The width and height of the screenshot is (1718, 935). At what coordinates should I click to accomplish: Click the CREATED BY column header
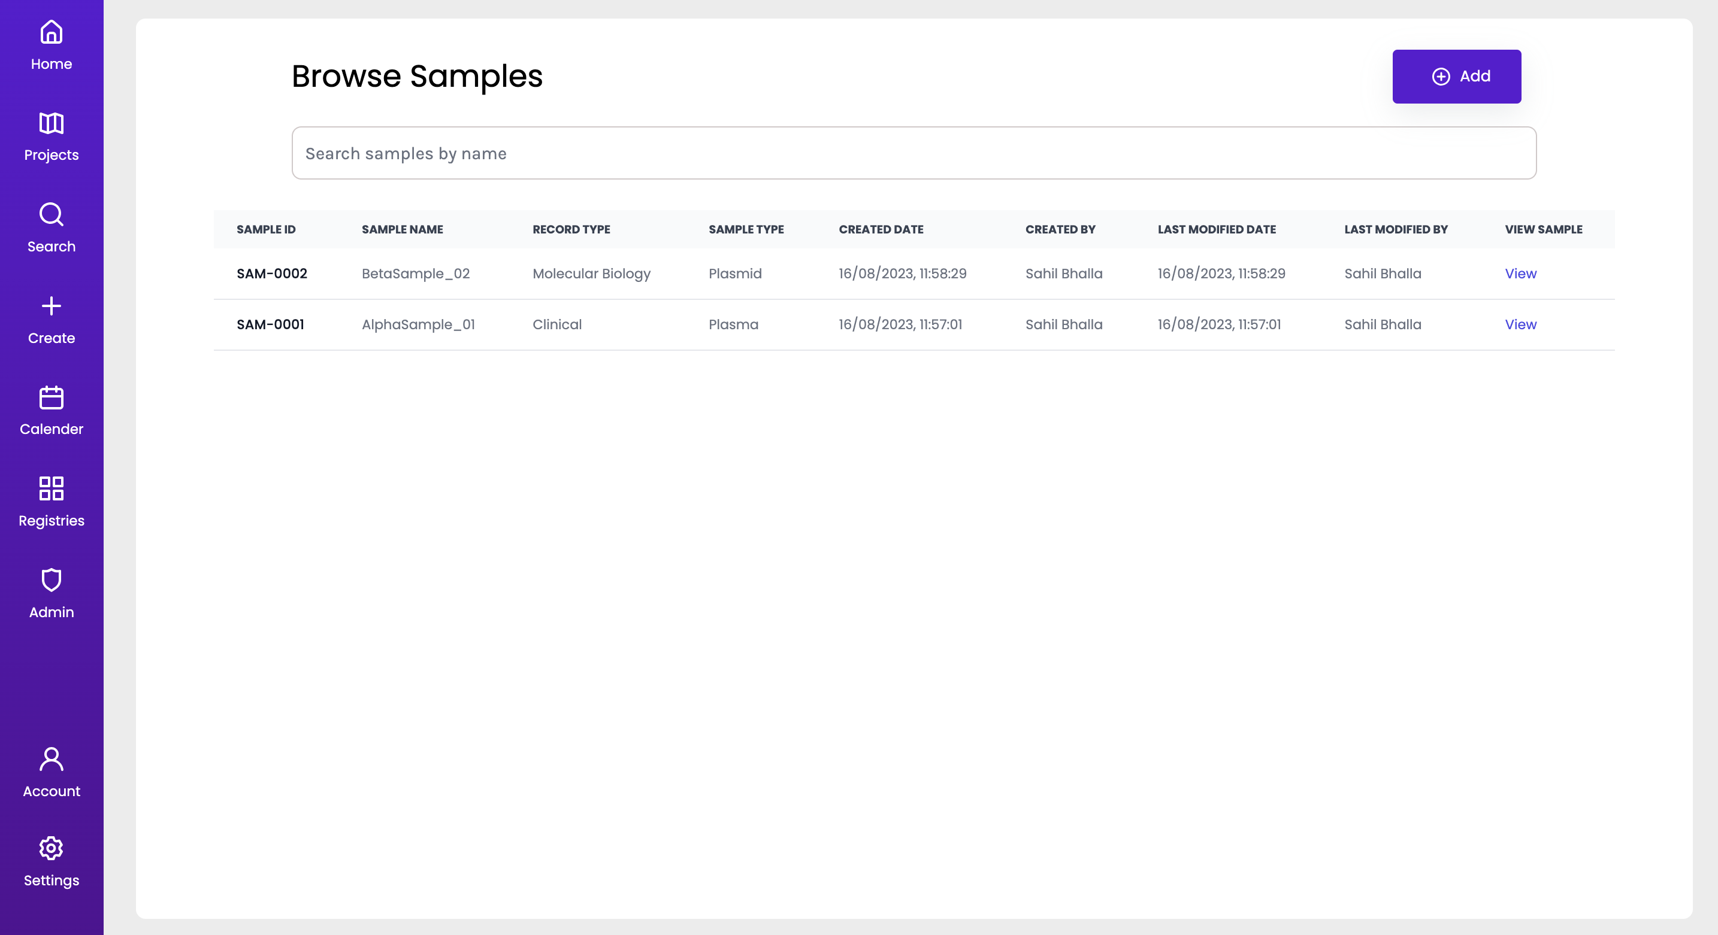coord(1060,229)
